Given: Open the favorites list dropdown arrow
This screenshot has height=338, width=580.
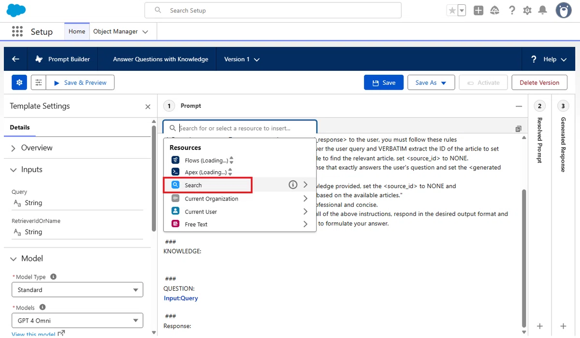Looking at the screenshot, I should [462, 10].
